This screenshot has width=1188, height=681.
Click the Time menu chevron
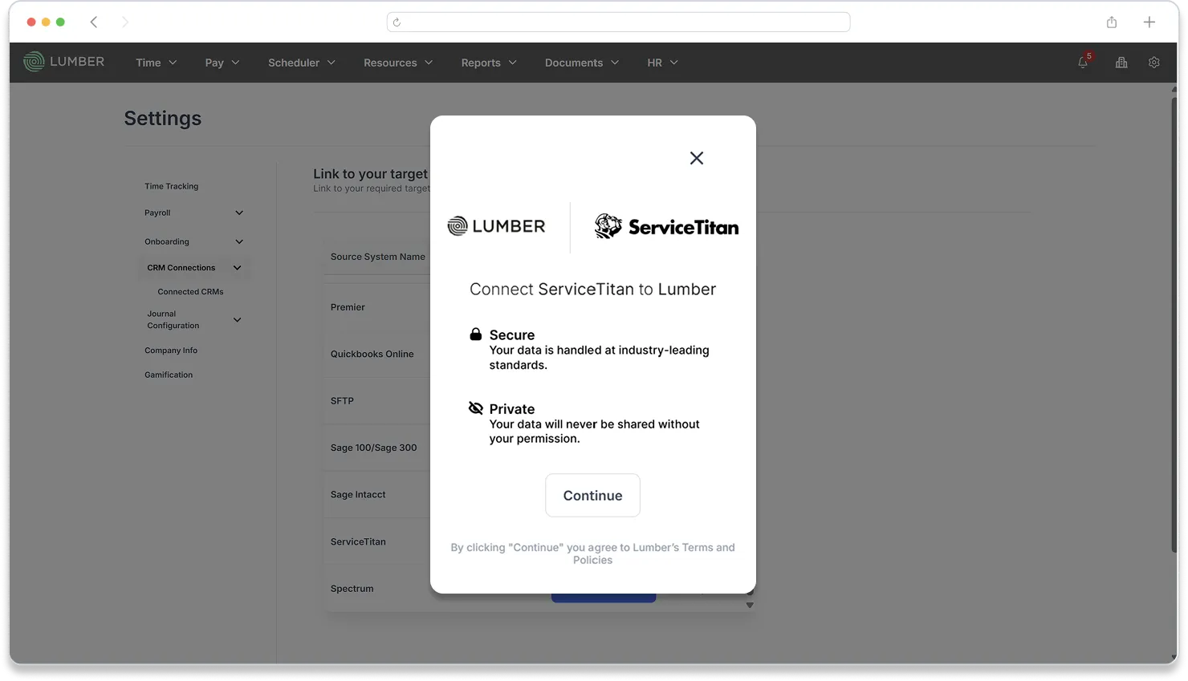pyautogui.click(x=173, y=63)
